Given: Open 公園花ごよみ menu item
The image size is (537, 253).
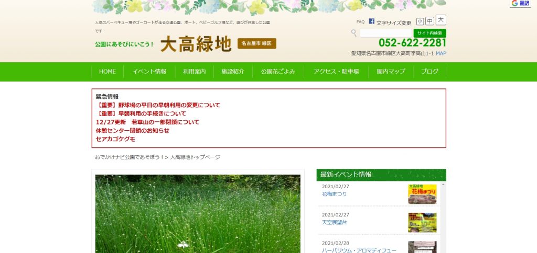Looking at the screenshot, I should coord(278,72).
